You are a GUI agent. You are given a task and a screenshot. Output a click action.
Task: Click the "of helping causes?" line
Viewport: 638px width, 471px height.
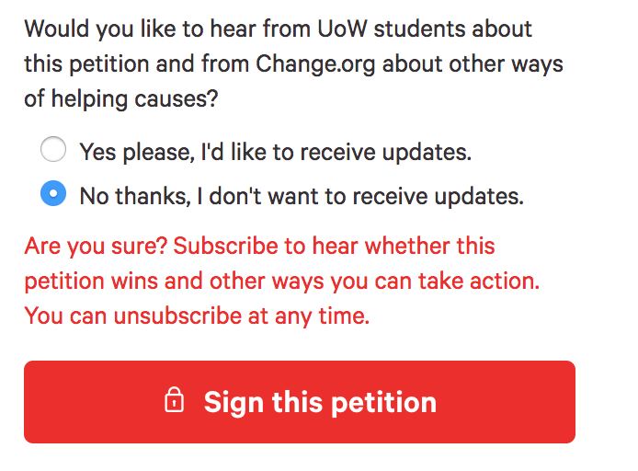coord(120,98)
